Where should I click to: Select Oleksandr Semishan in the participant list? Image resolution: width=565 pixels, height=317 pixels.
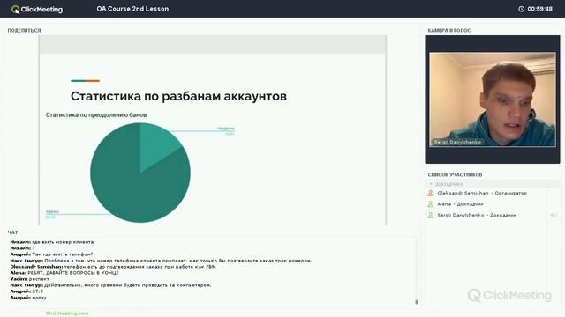click(482, 194)
